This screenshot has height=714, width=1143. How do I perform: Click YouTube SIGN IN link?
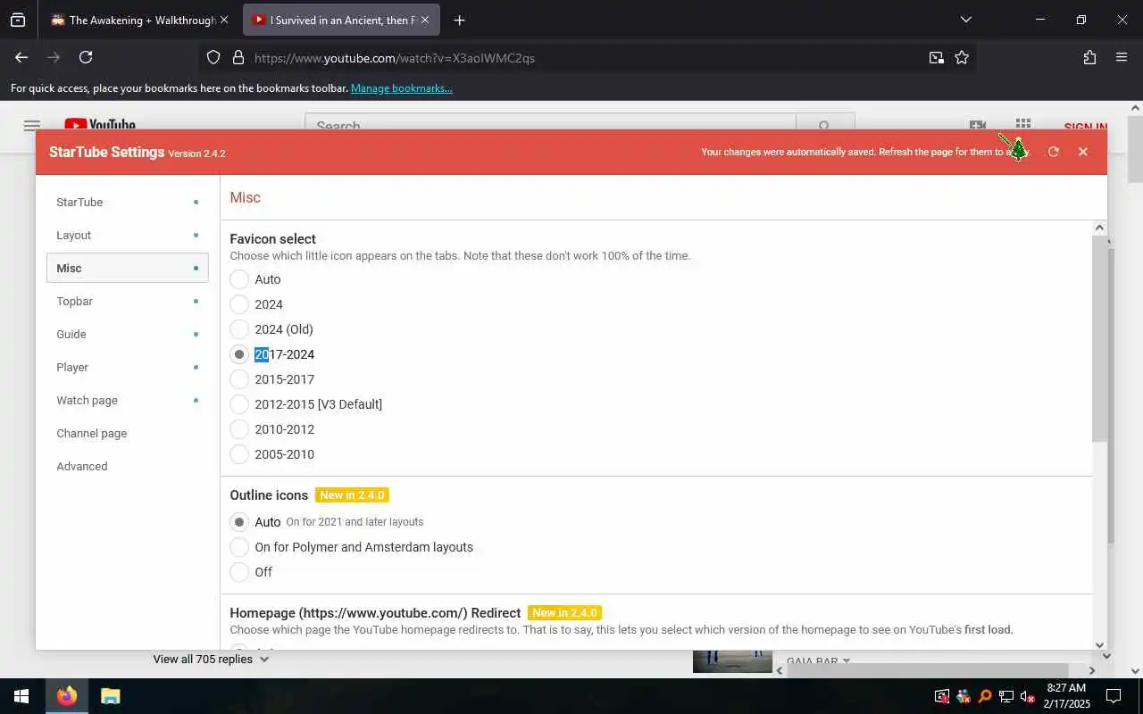pos(1085,127)
